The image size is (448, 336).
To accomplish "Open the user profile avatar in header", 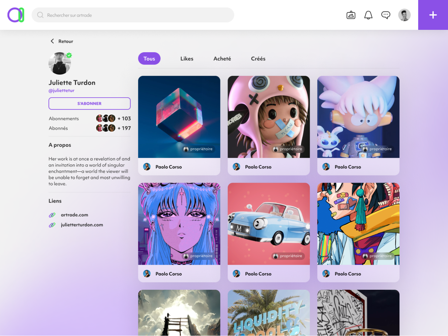I will 404,15.
